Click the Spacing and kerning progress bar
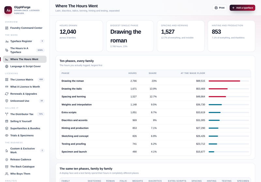This screenshot has width=261, height=182. pos(229,97)
